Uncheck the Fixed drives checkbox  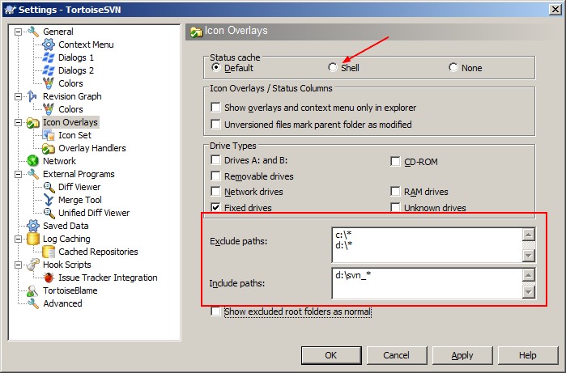click(x=216, y=208)
